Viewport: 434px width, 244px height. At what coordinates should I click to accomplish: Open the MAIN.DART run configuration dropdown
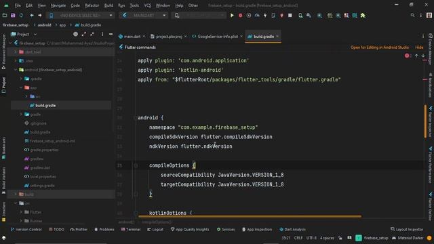[143, 15]
